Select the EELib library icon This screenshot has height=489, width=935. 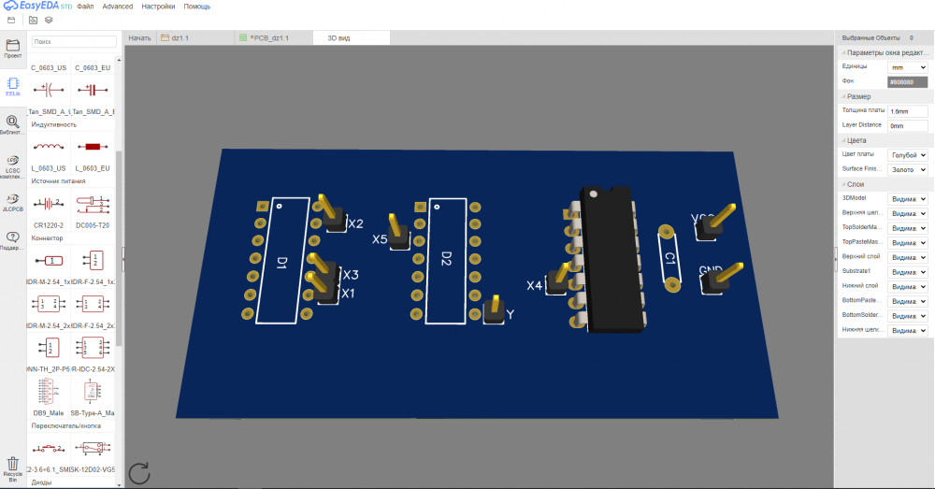(13, 86)
